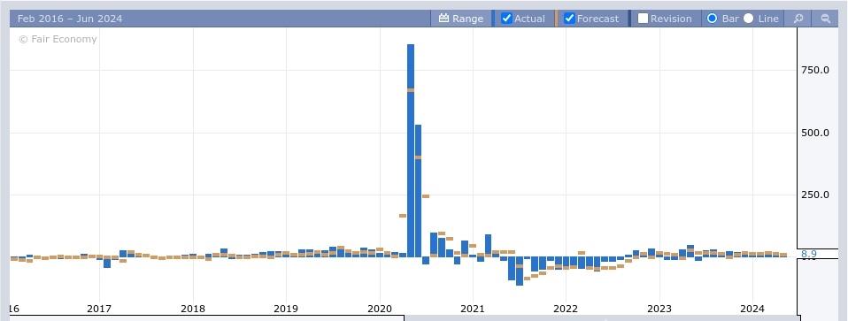Click the zoom out magnifier icon
The image size is (848, 321).
pos(825,19)
